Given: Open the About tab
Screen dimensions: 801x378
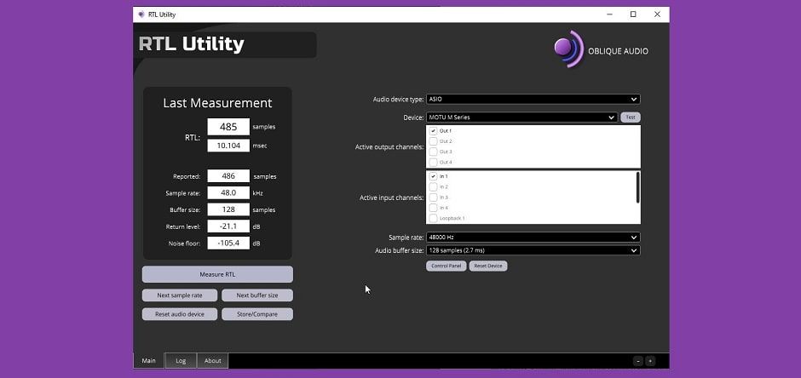Looking at the screenshot, I should tap(212, 361).
